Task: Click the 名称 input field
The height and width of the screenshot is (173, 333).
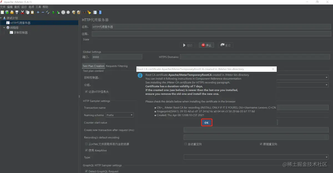Action: [x=211, y=27]
